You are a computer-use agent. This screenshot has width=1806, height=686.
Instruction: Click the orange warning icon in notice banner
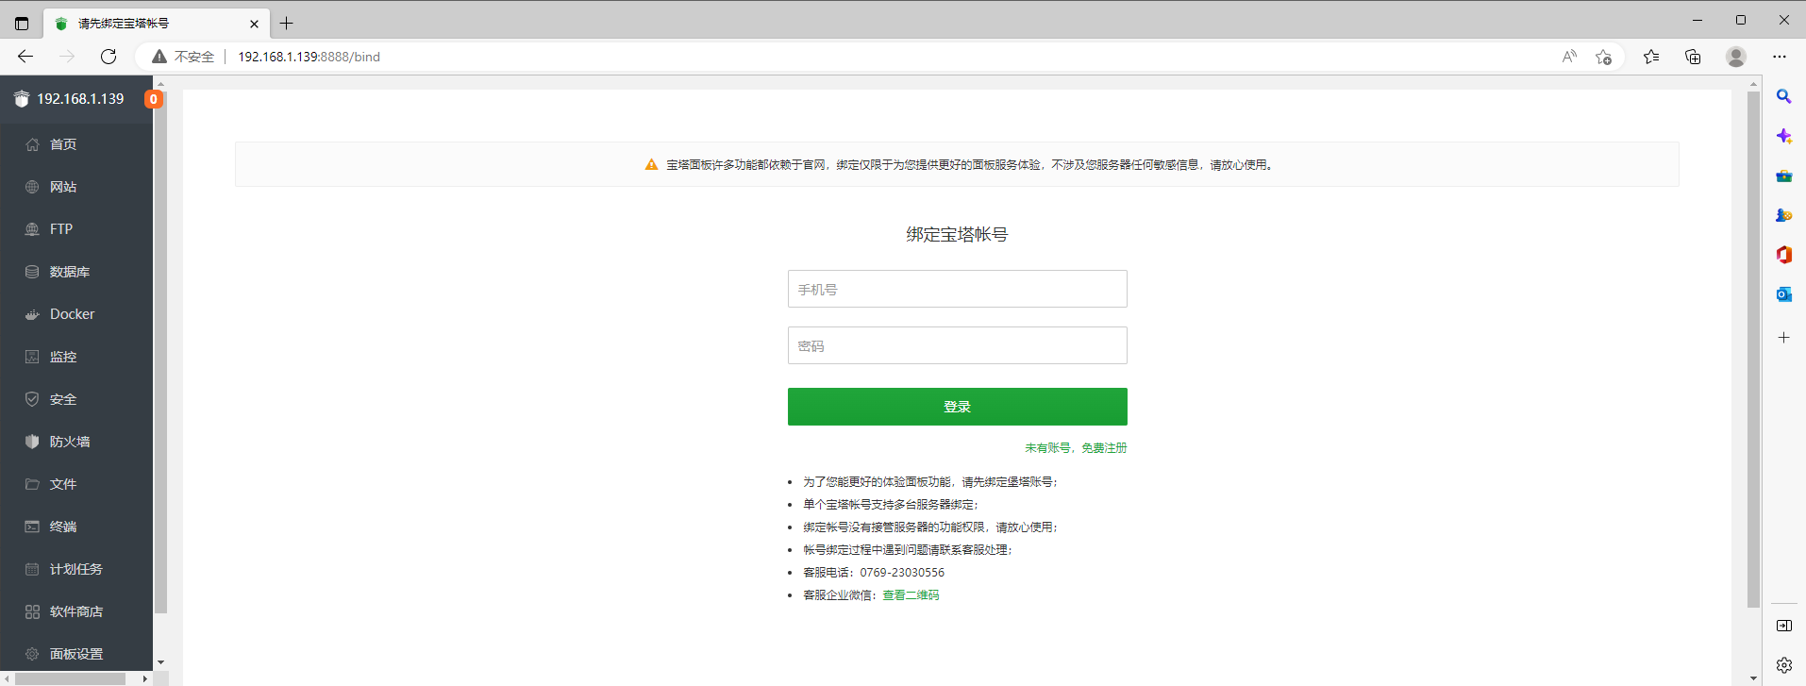[651, 164]
